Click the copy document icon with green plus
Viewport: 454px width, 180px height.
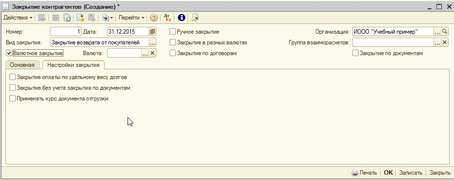tap(67, 18)
